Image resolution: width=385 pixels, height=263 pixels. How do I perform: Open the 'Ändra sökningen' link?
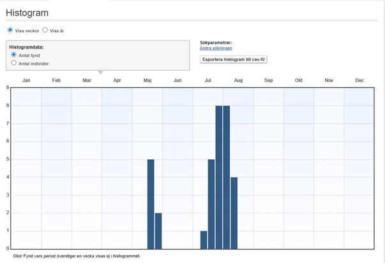point(216,48)
